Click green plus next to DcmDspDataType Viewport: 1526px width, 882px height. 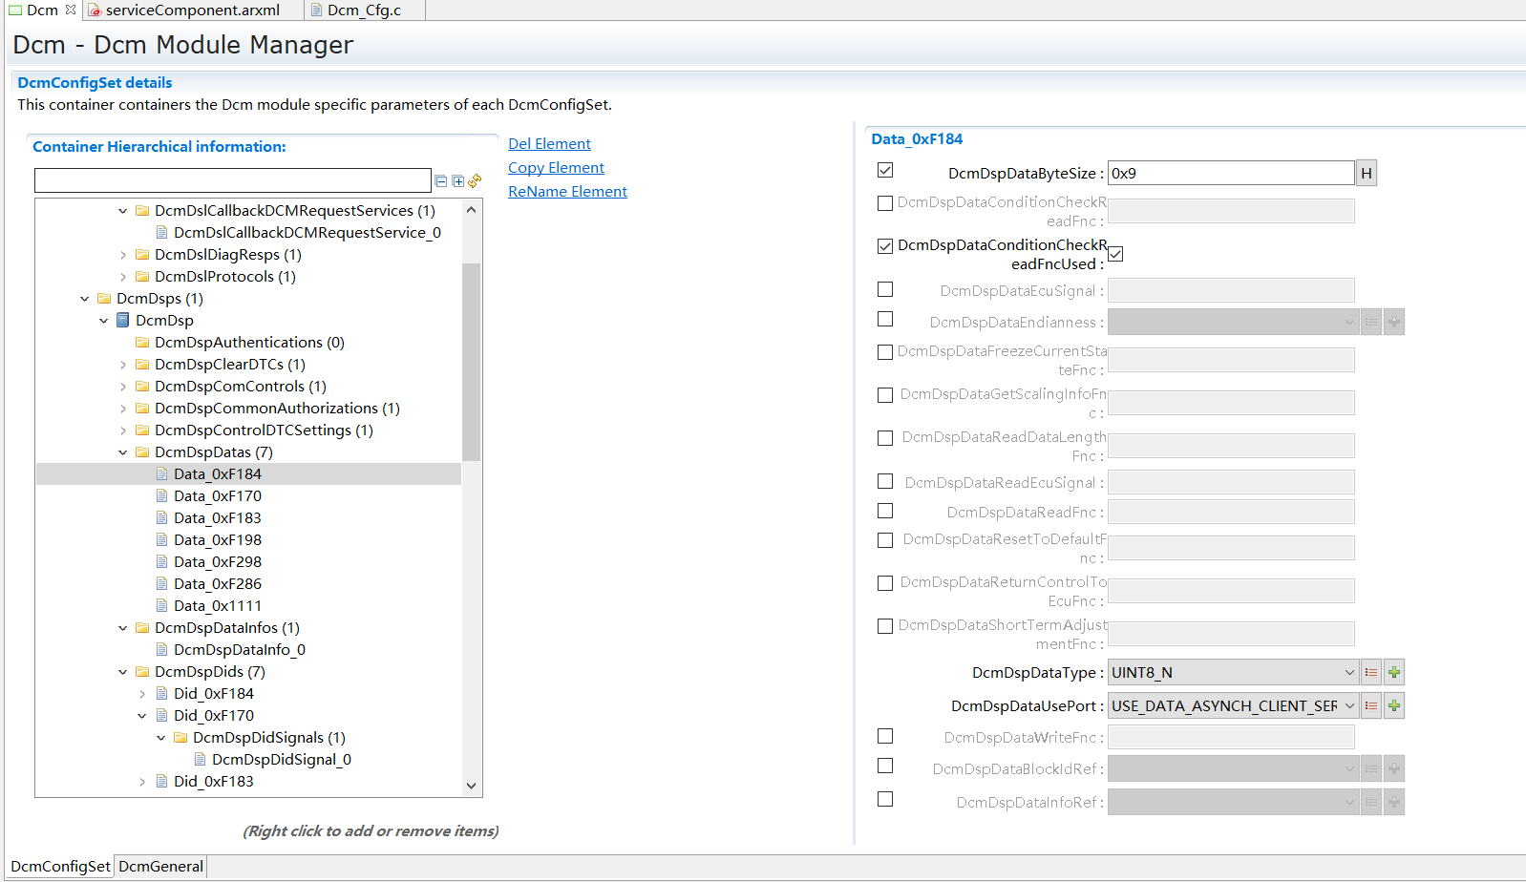[1394, 673]
